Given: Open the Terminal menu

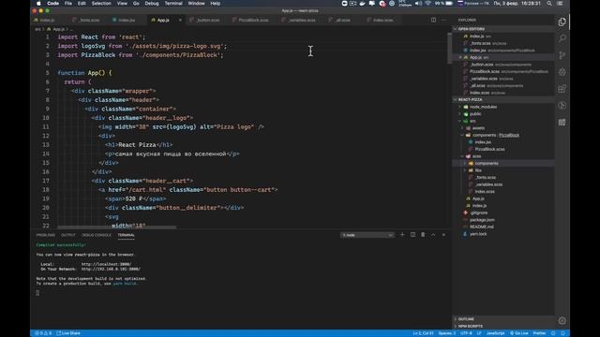Looking at the screenshot, I should point(173,4).
